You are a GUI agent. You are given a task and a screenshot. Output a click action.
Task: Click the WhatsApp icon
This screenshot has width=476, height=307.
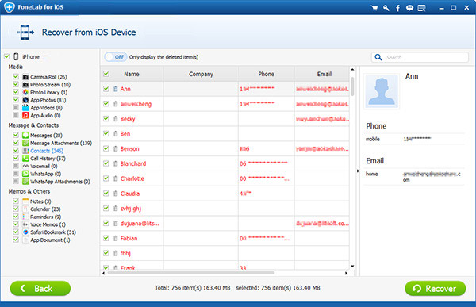pyautogui.click(x=25, y=174)
